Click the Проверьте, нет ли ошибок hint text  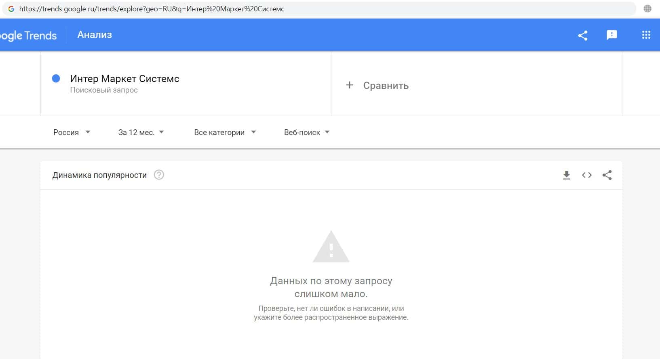click(331, 313)
